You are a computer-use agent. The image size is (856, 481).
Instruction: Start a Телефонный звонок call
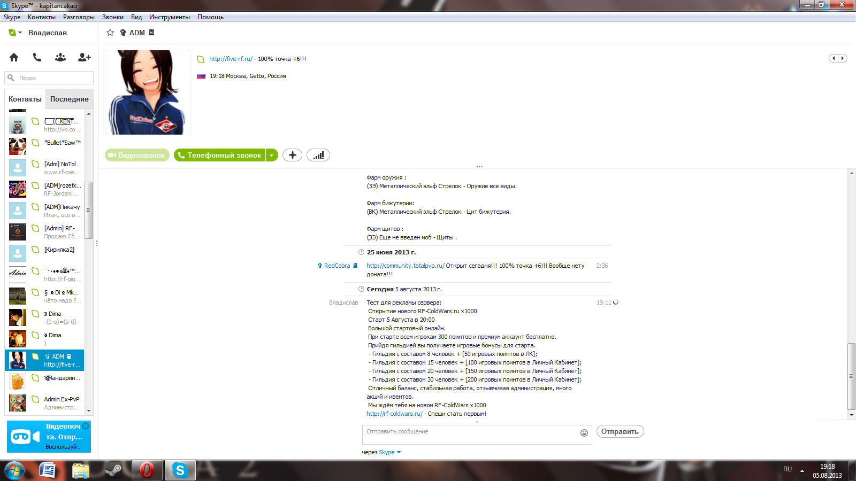(220, 155)
